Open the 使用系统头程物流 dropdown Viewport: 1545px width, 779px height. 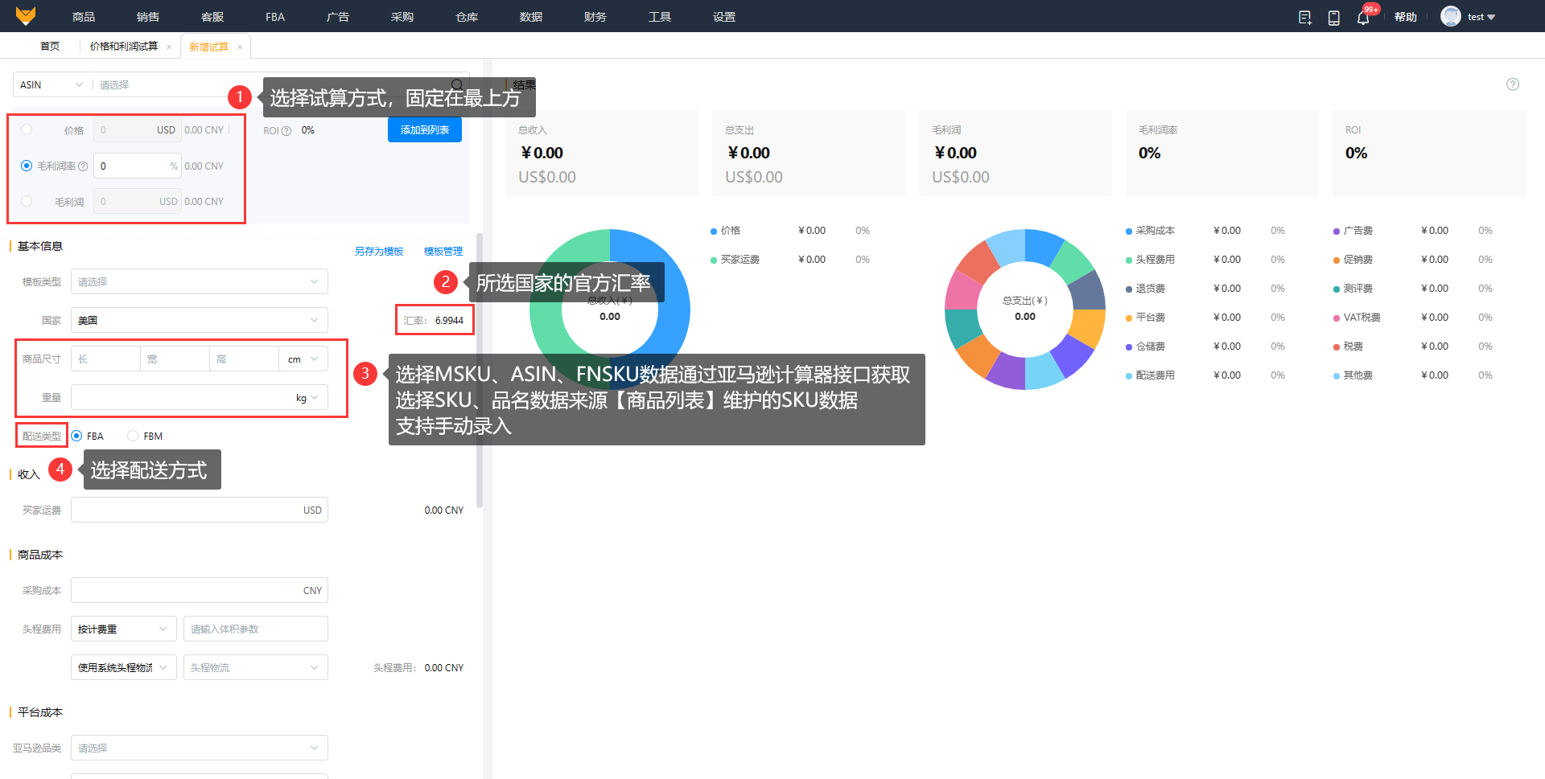(x=124, y=667)
